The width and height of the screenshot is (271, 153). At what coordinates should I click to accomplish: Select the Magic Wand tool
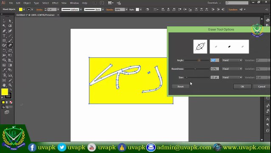coord(4,26)
